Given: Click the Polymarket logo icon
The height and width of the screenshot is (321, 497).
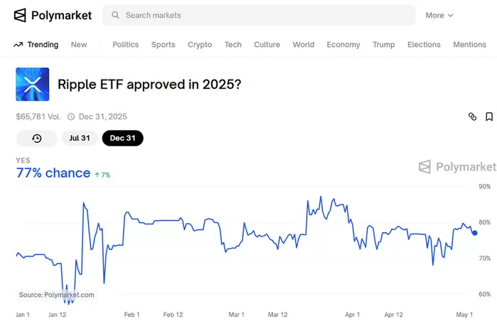Looking at the screenshot, I should point(21,15).
